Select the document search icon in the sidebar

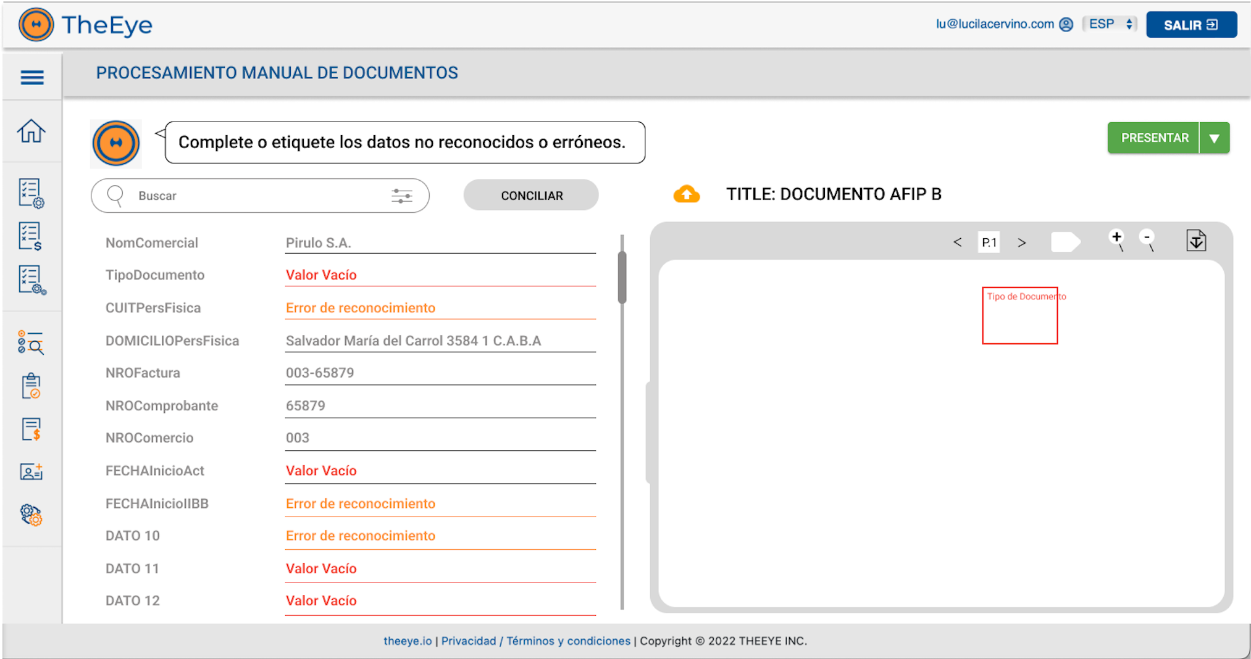[x=31, y=344]
